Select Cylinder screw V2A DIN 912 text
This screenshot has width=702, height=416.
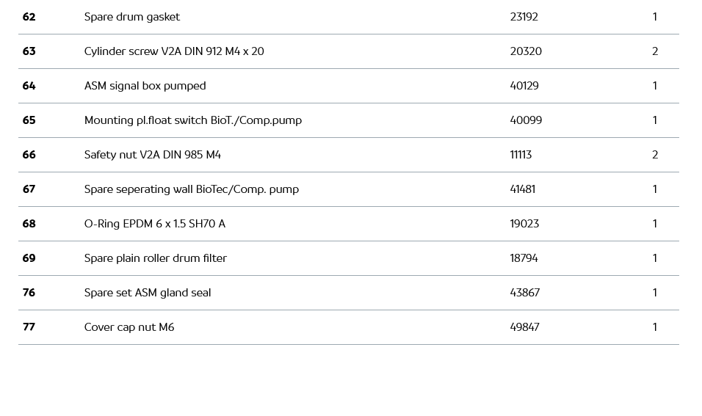tap(174, 51)
